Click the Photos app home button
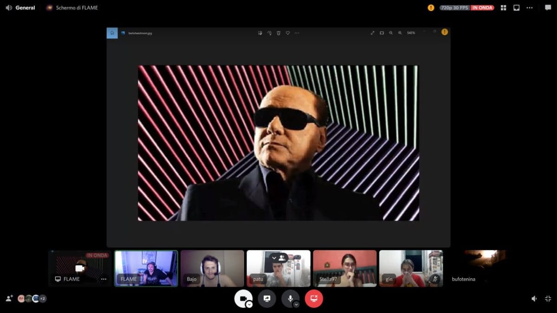557x313 pixels. (112, 33)
